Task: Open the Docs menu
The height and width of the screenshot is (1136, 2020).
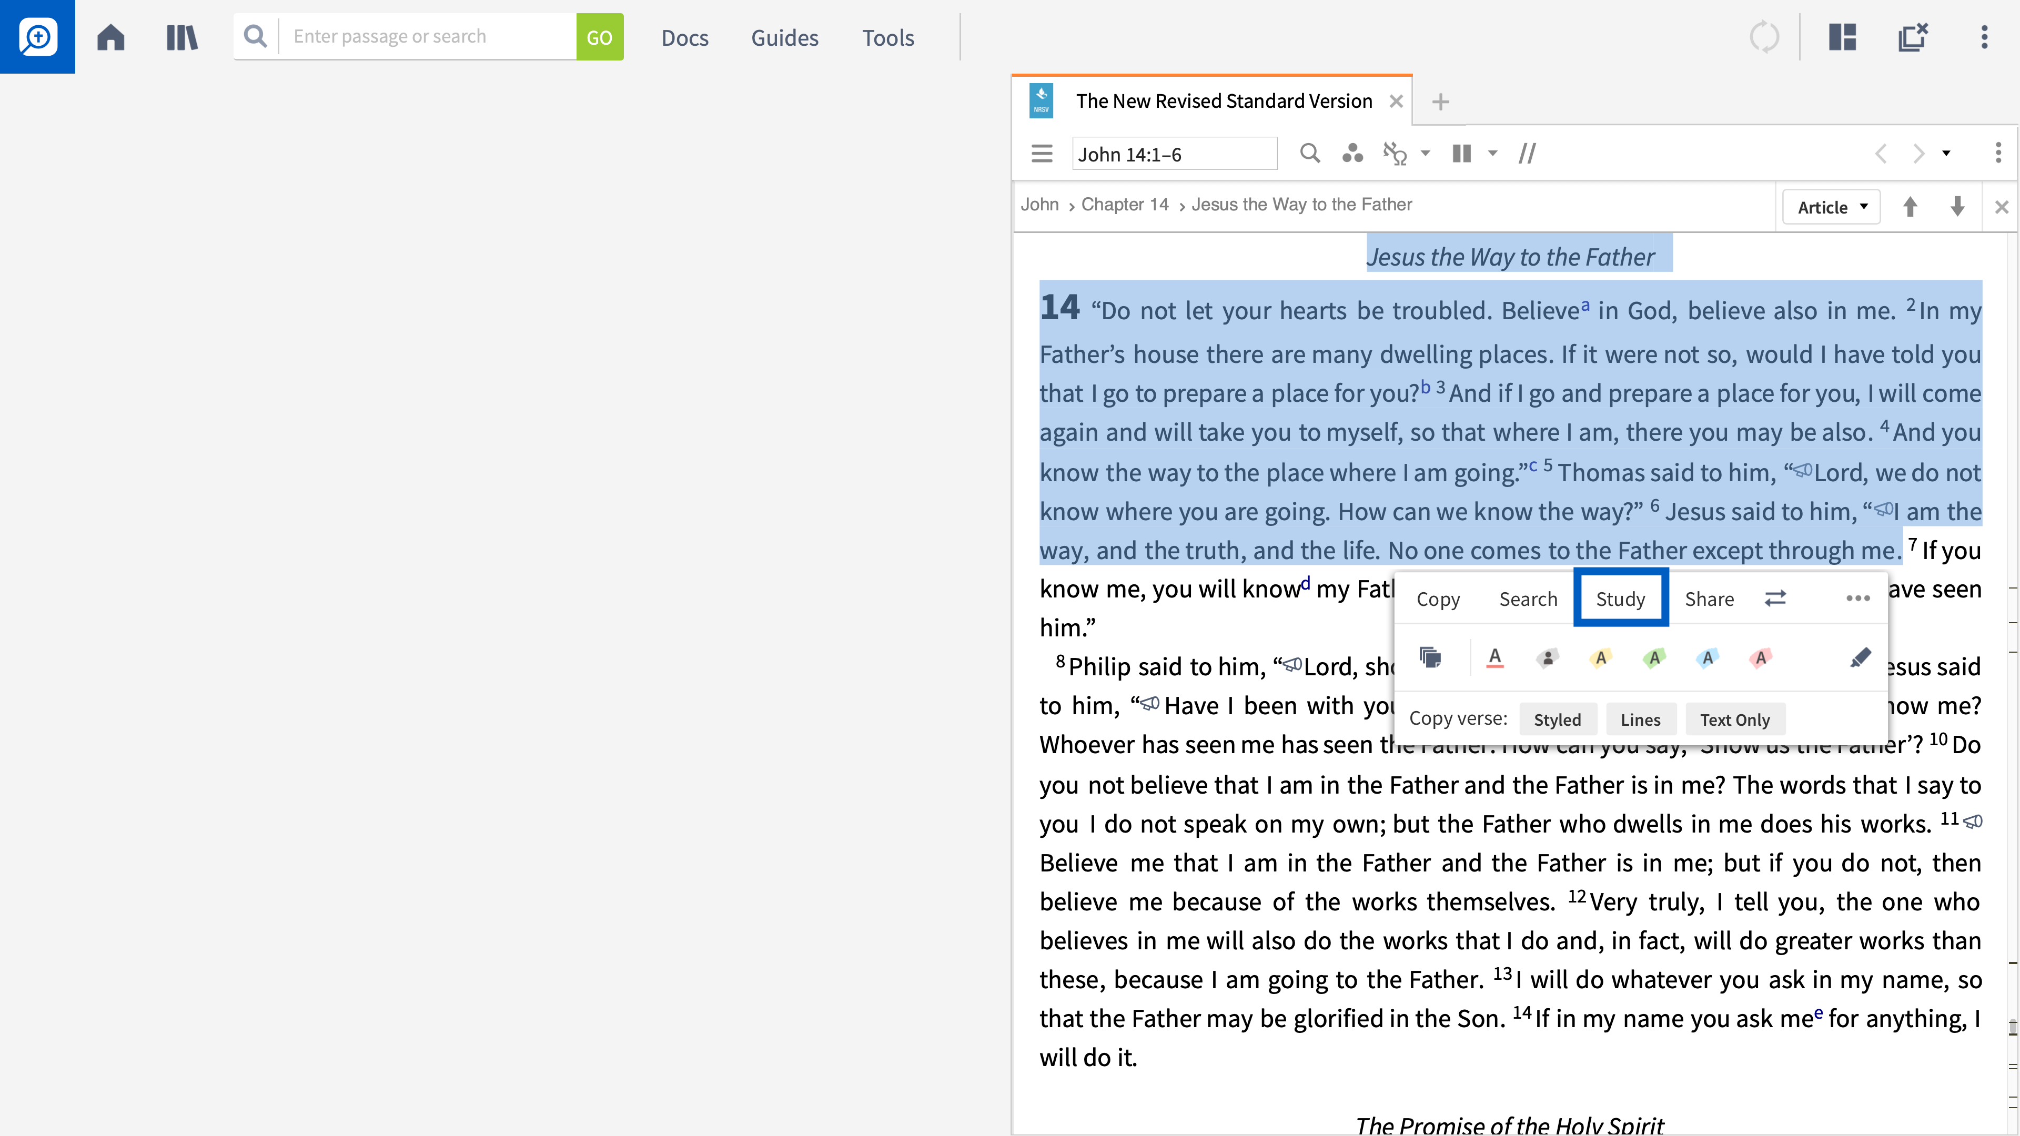Action: (x=684, y=37)
